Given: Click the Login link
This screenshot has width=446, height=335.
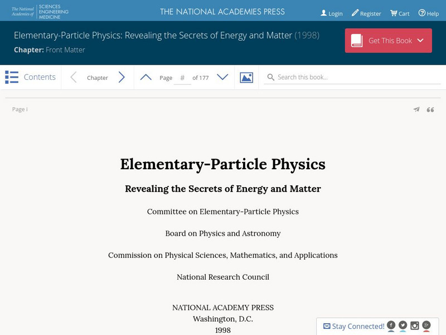Looking at the screenshot, I should coord(332,13).
